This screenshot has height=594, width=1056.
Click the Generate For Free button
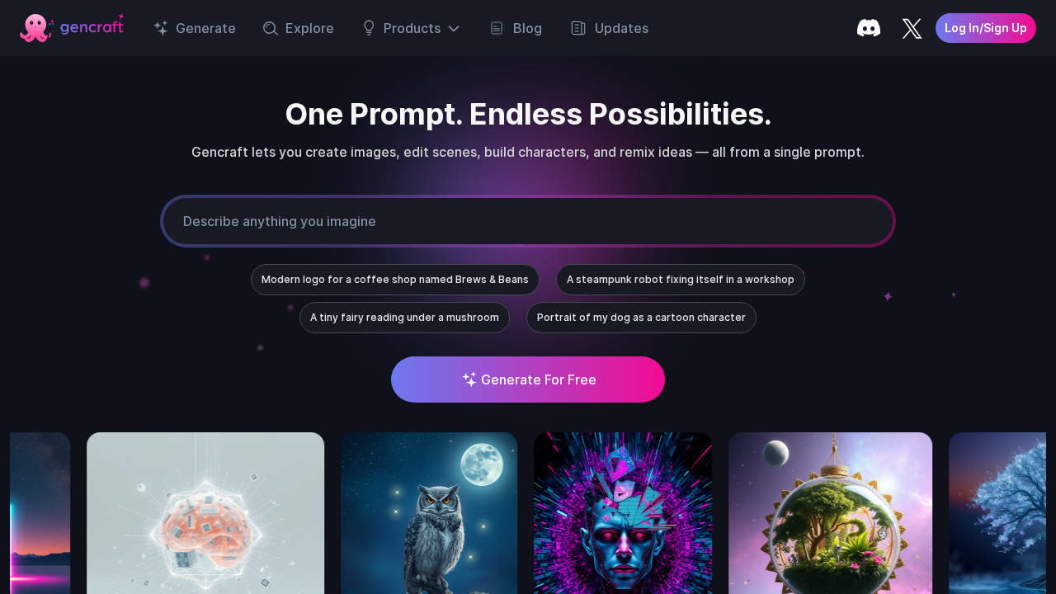[x=528, y=379]
